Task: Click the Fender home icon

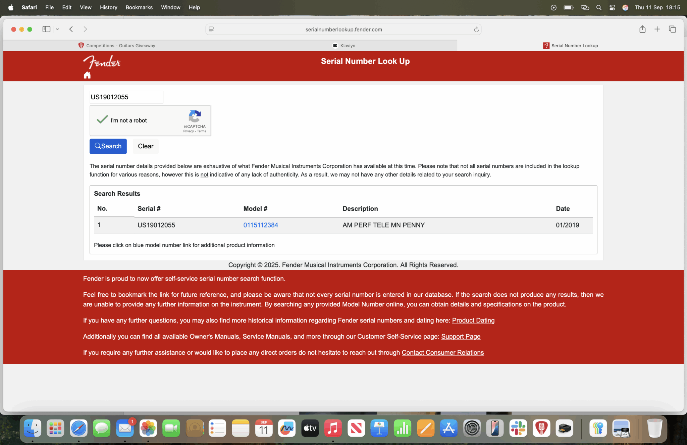Action: click(x=87, y=75)
